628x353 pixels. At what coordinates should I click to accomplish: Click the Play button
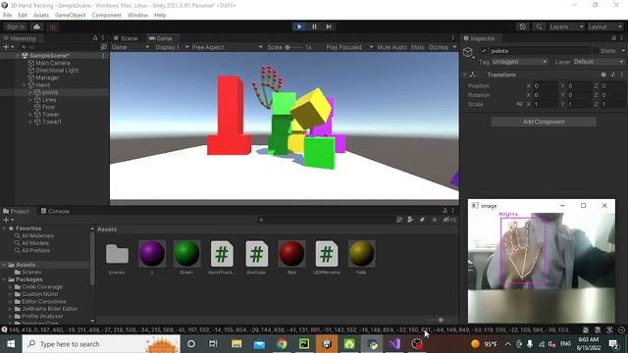click(299, 26)
